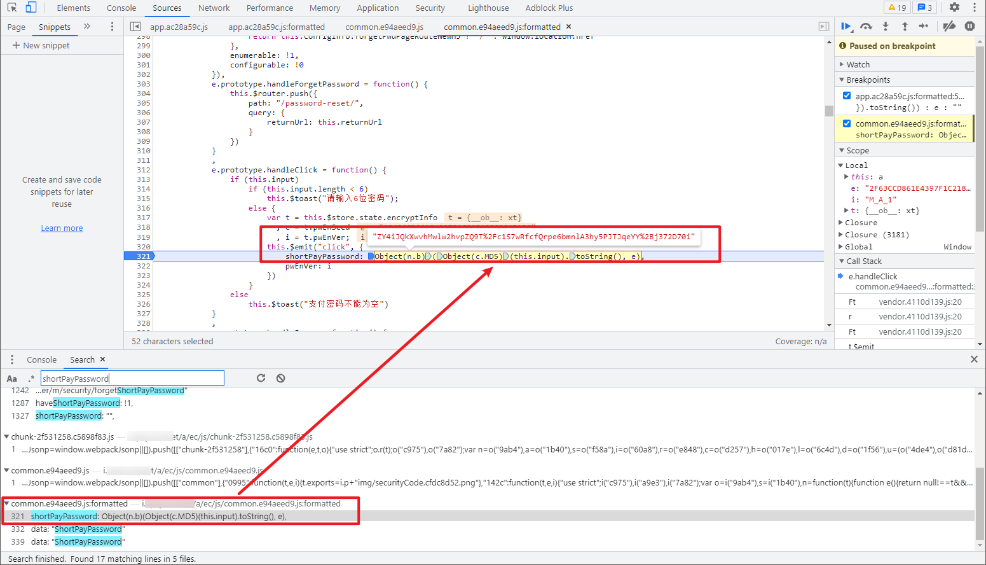Refresh the search results

click(261, 378)
